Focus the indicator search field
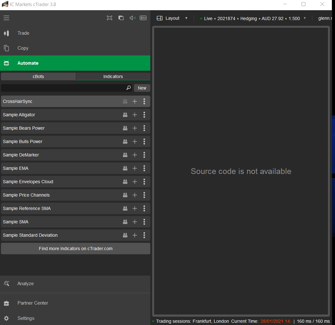Viewport: 335px width, 325px height. (x=67, y=88)
